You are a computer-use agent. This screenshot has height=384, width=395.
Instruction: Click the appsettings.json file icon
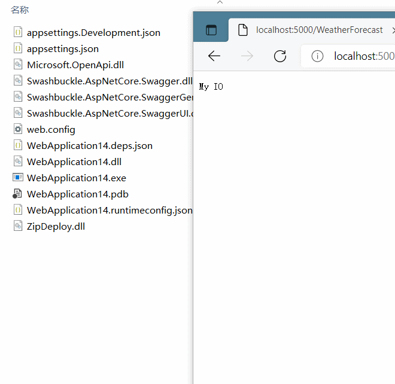pos(18,48)
